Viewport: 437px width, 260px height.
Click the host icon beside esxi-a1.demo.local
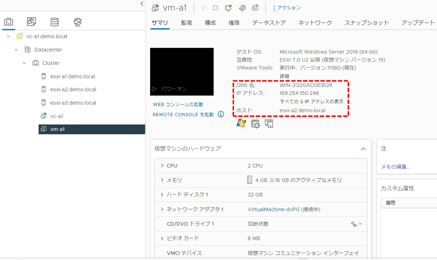(x=43, y=76)
